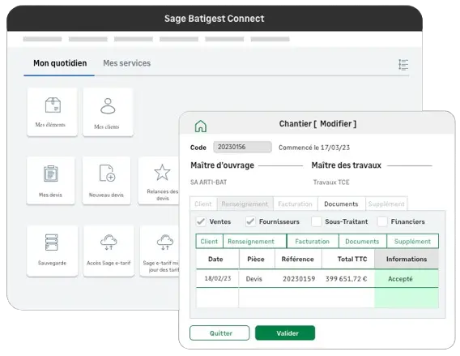Switch to the Mes services tab
The height and width of the screenshot is (356, 460).
tap(126, 63)
